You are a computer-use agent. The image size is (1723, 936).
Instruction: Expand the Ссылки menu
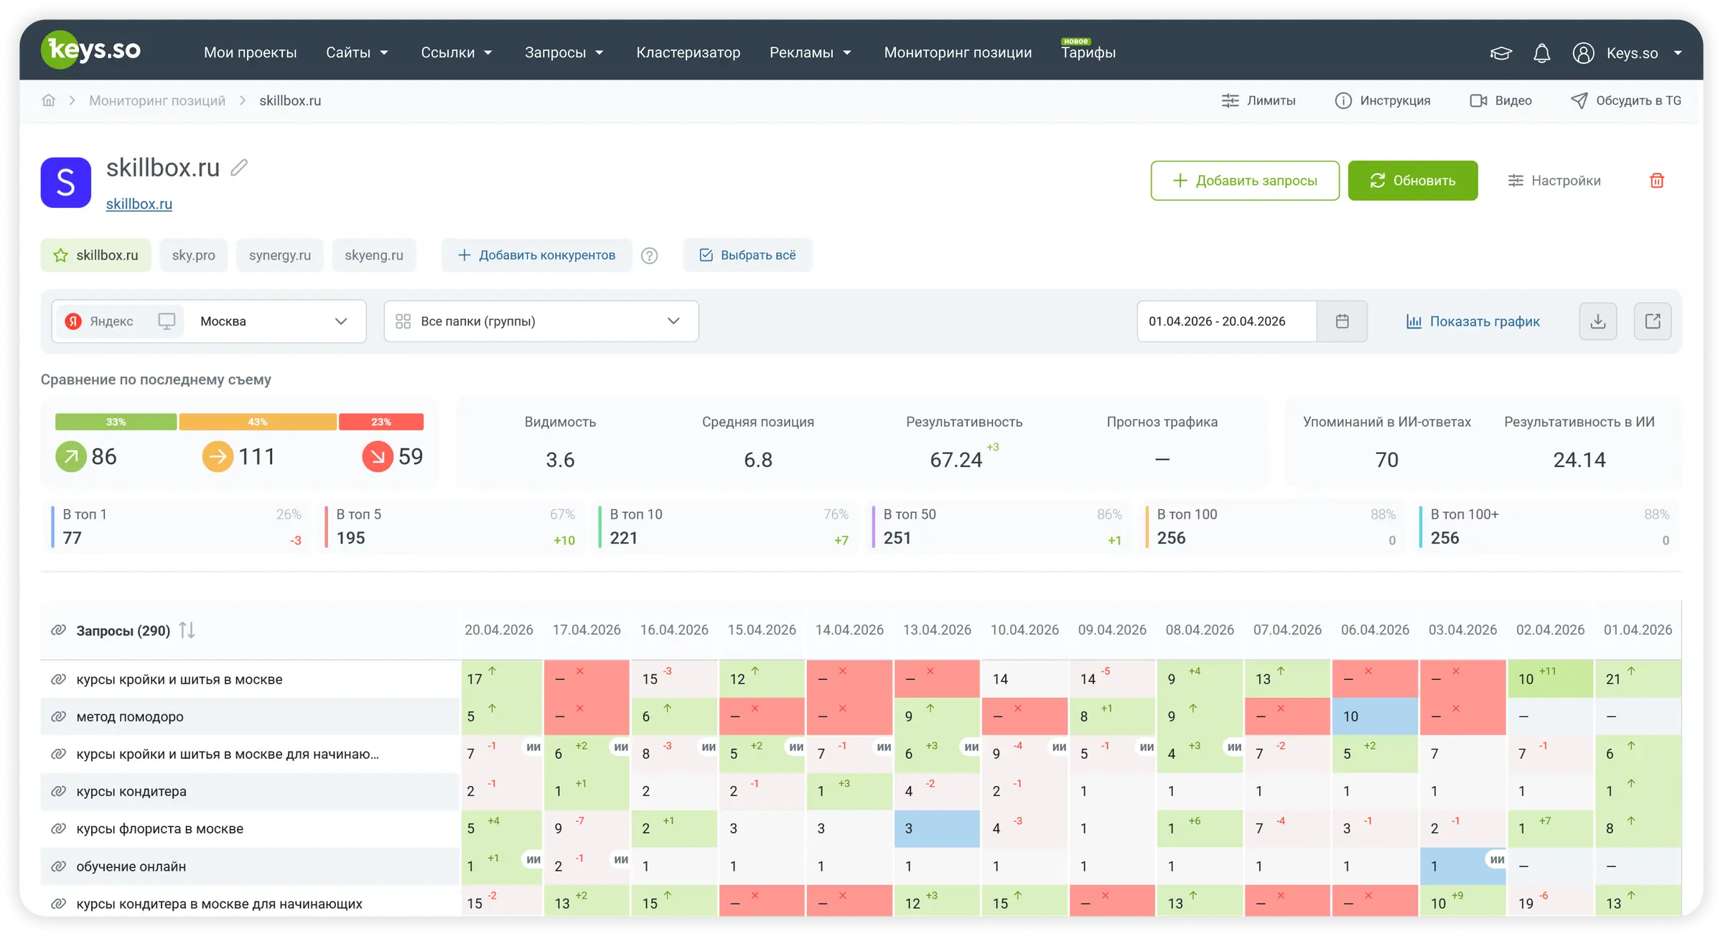click(457, 52)
